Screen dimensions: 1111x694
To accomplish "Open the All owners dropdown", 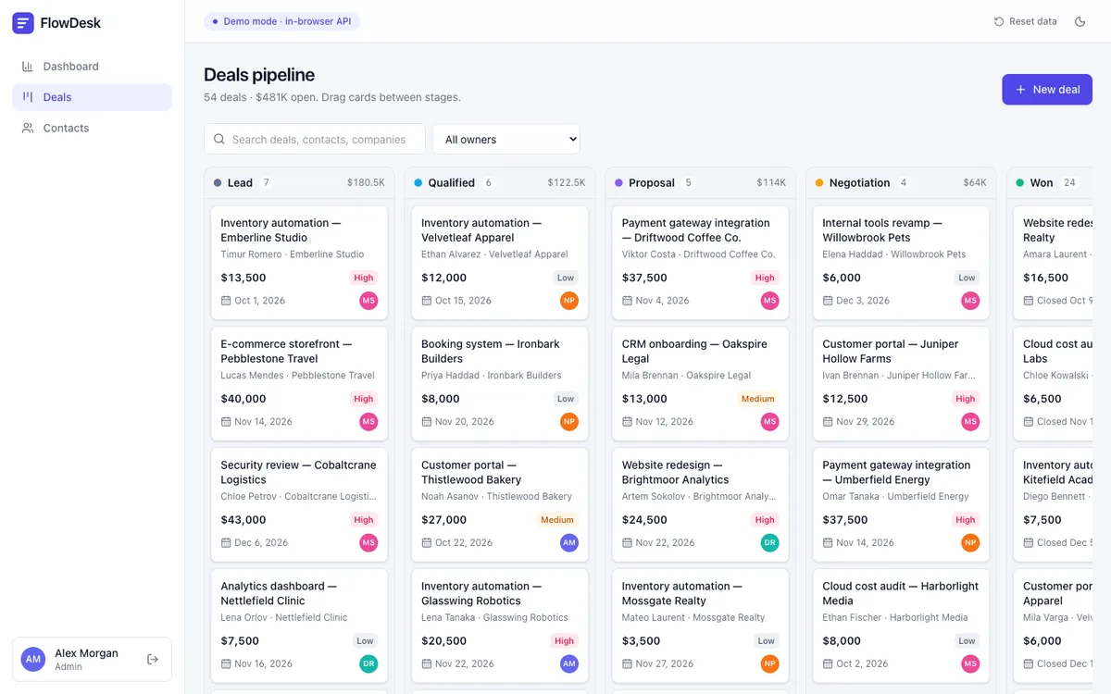I will point(506,139).
